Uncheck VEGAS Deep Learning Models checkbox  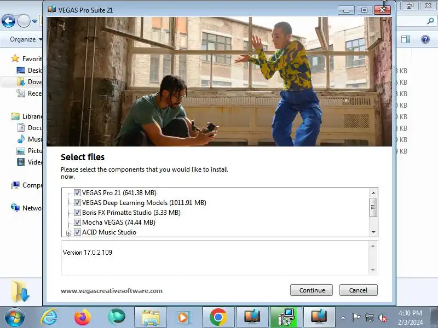click(x=77, y=202)
